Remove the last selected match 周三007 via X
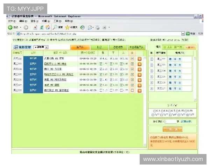 (x=152, y=89)
